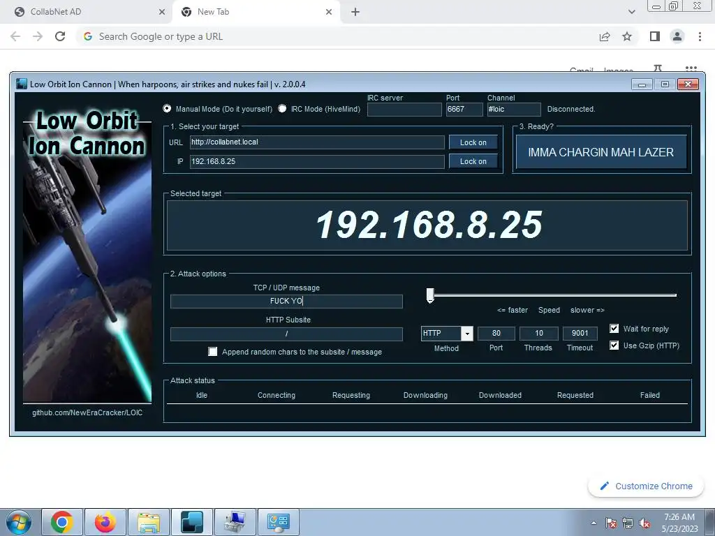Open Chrome's tab search chevron
The height and width of the screenshot is (536, 715).
tap(631, 12)
